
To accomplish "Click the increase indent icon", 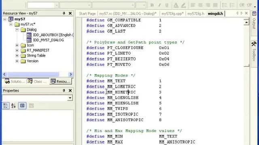I will point(249,5).
